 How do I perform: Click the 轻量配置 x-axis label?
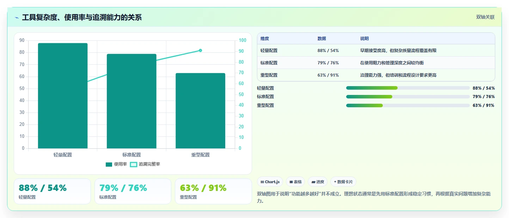click(x=63, y=155)
